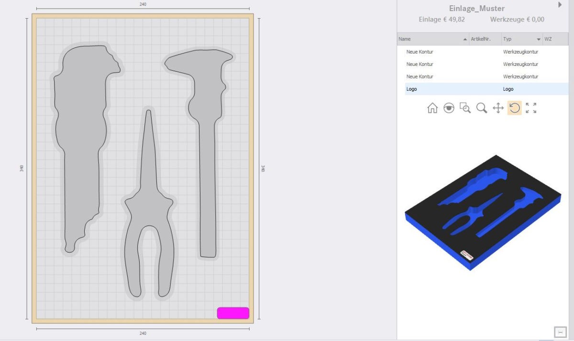Select the pan move tool
574x341 pixels.
pyautogui.click(x=498, y=108)
